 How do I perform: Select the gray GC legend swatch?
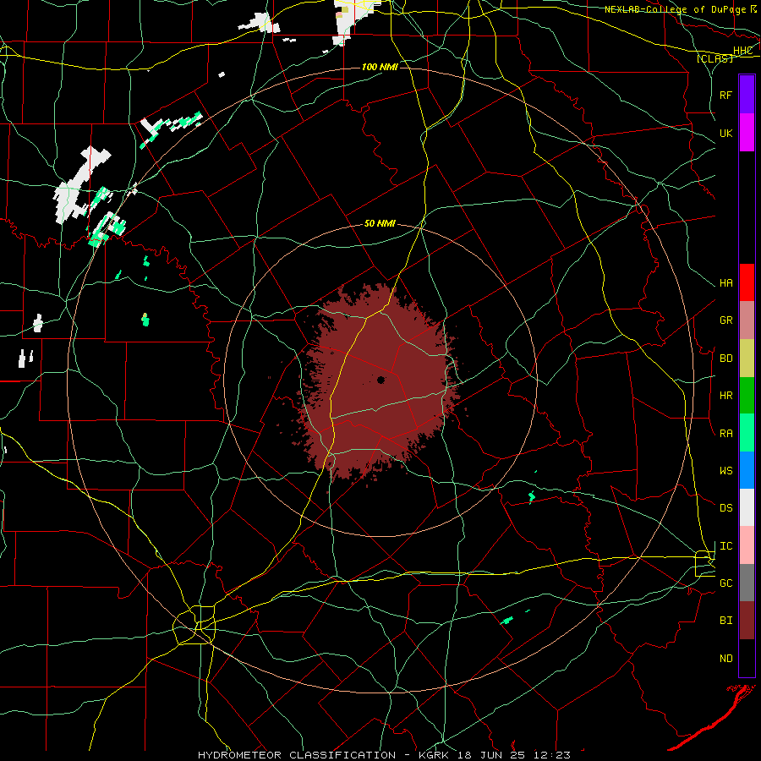click(747, 583)
